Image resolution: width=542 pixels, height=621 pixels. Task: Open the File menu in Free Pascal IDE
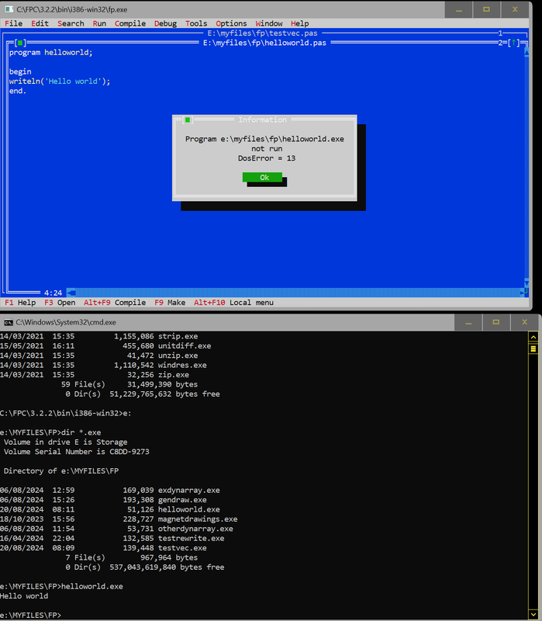point(13,23)
